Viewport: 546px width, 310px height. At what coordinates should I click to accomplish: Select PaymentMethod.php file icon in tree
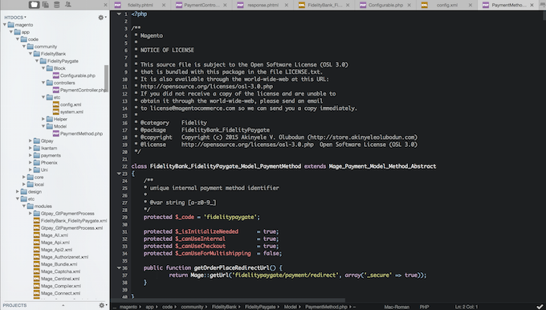(55, 133)
